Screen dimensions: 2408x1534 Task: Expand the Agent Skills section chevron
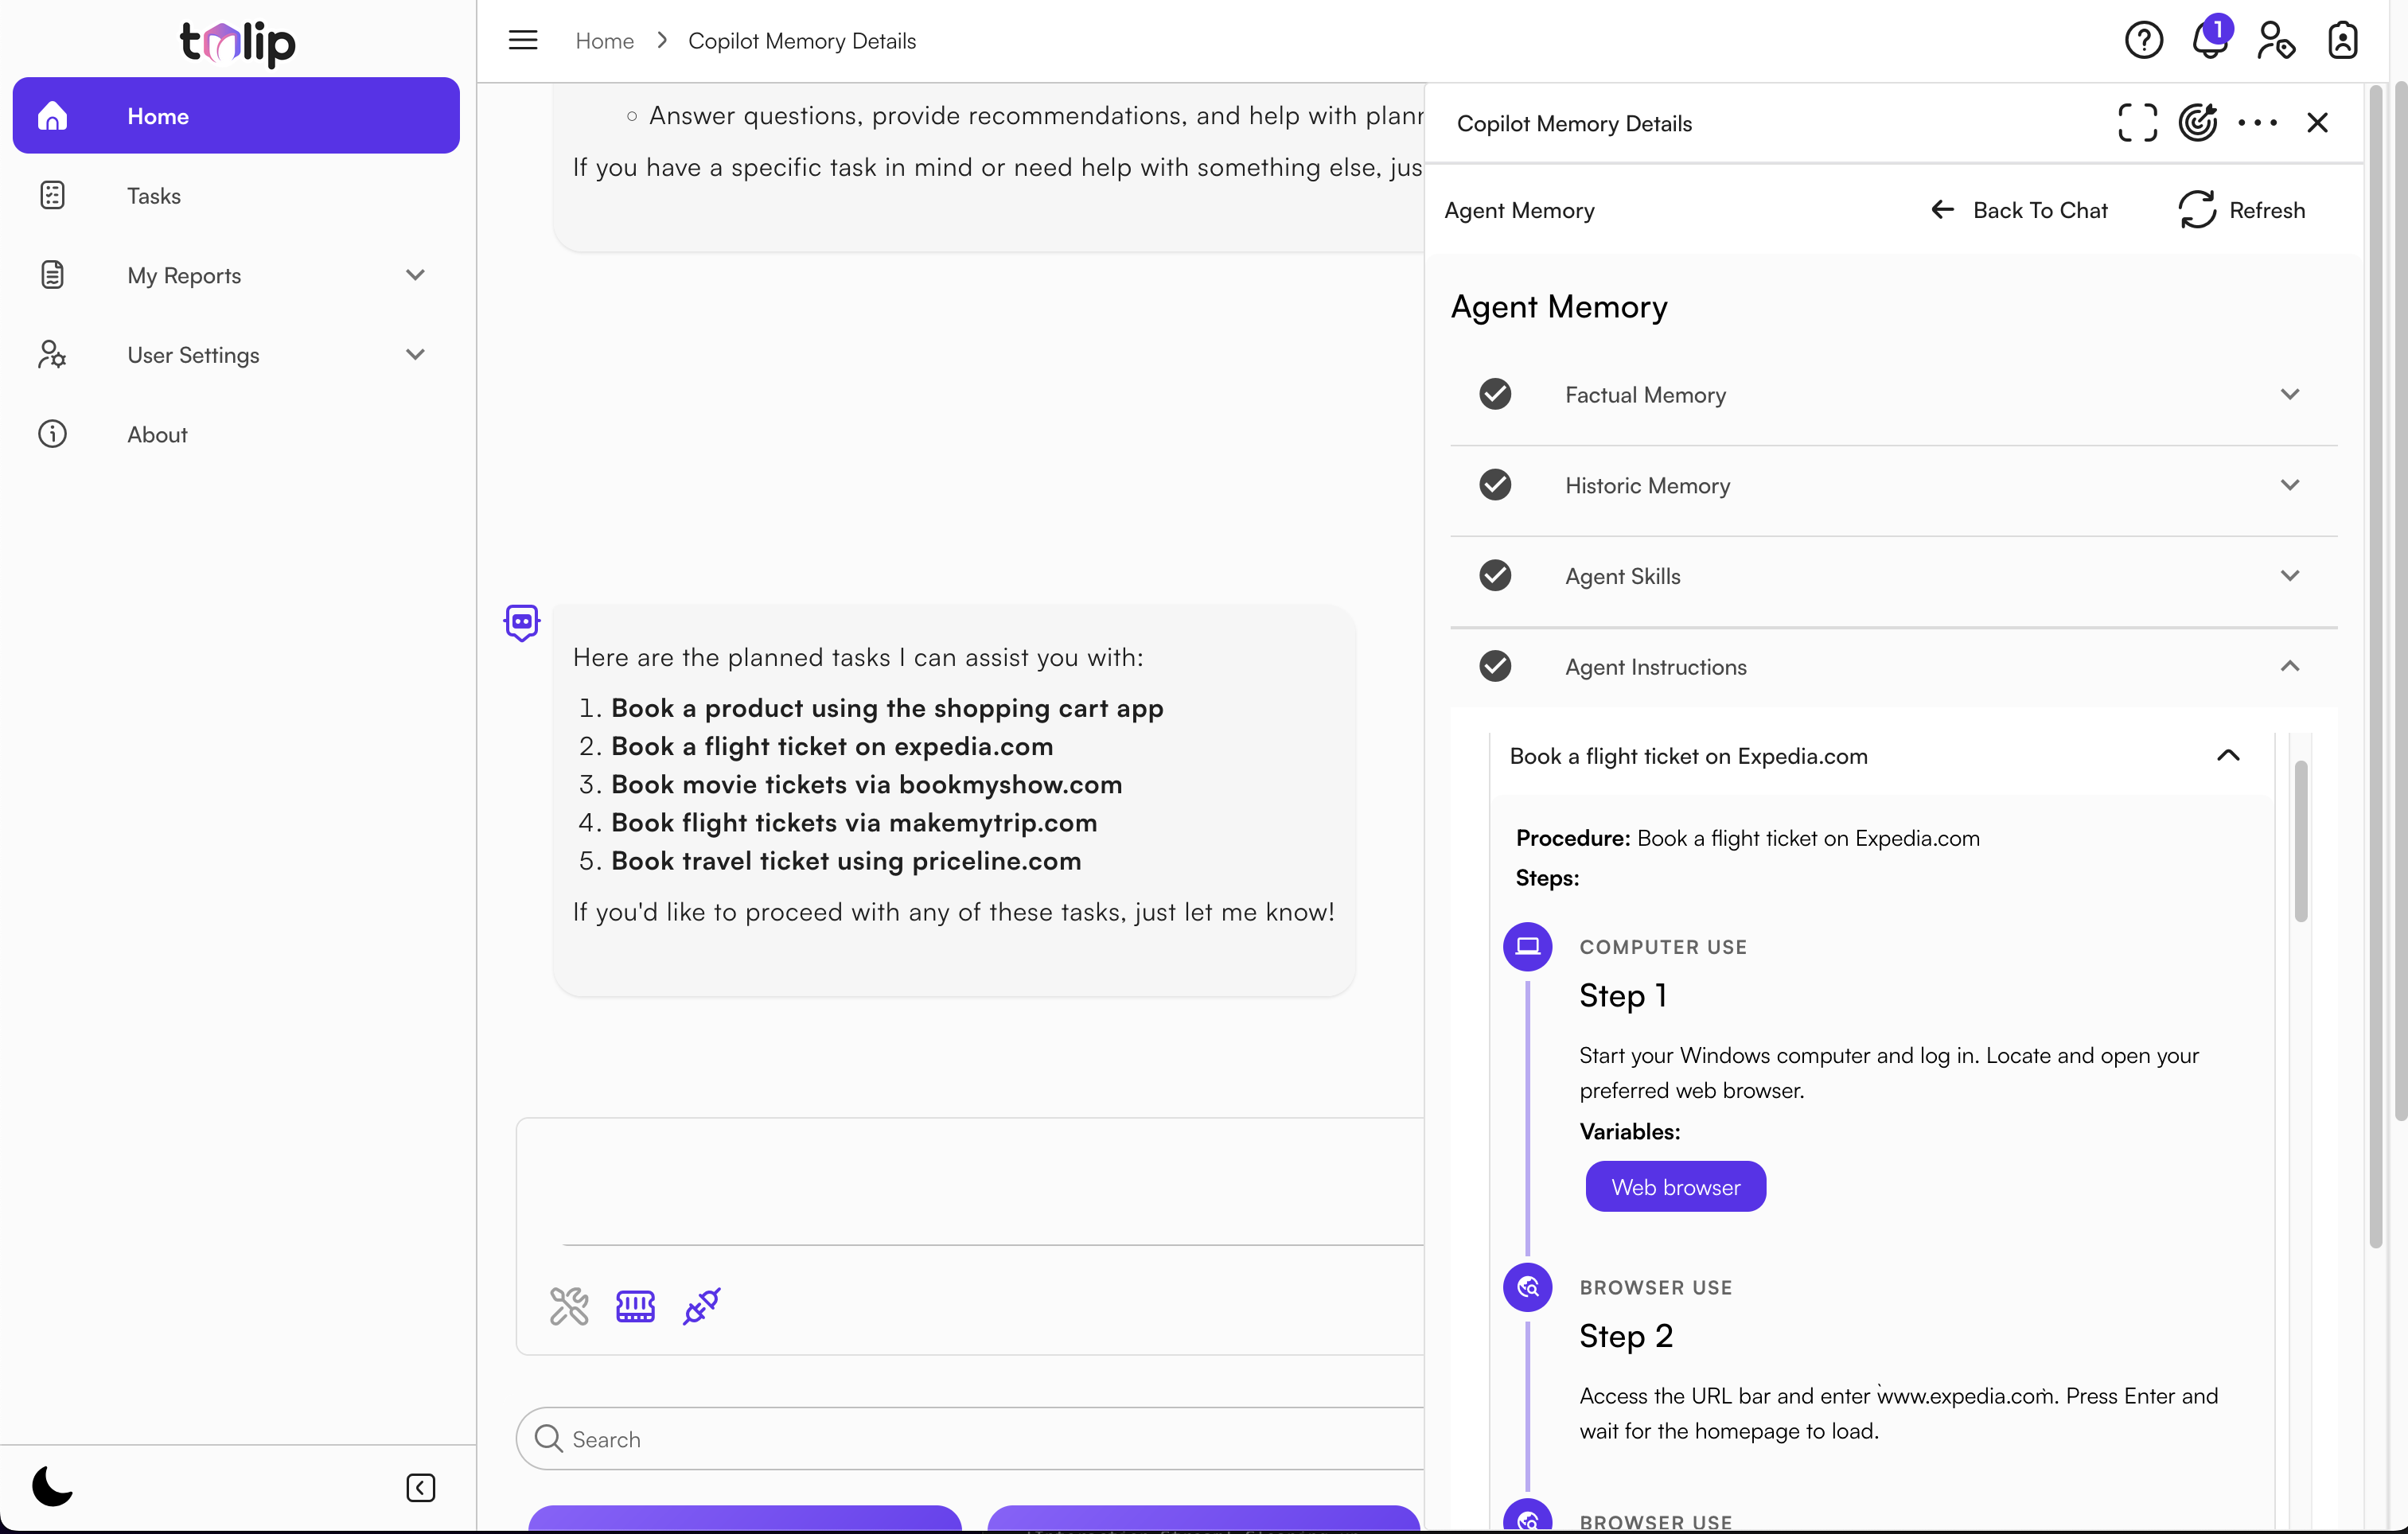tap(2289, 575)
